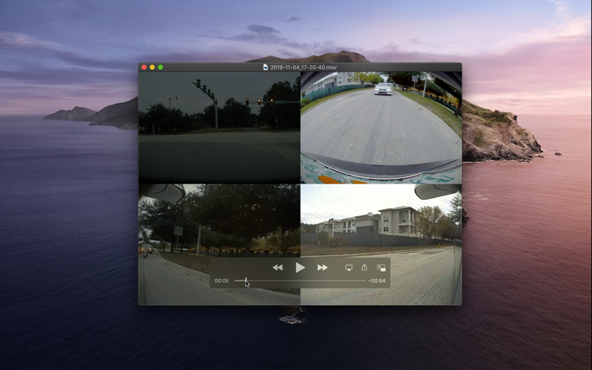
Task: Click the 2019-11-04_17-20-40.mov window title
Action: coord(303,67)
